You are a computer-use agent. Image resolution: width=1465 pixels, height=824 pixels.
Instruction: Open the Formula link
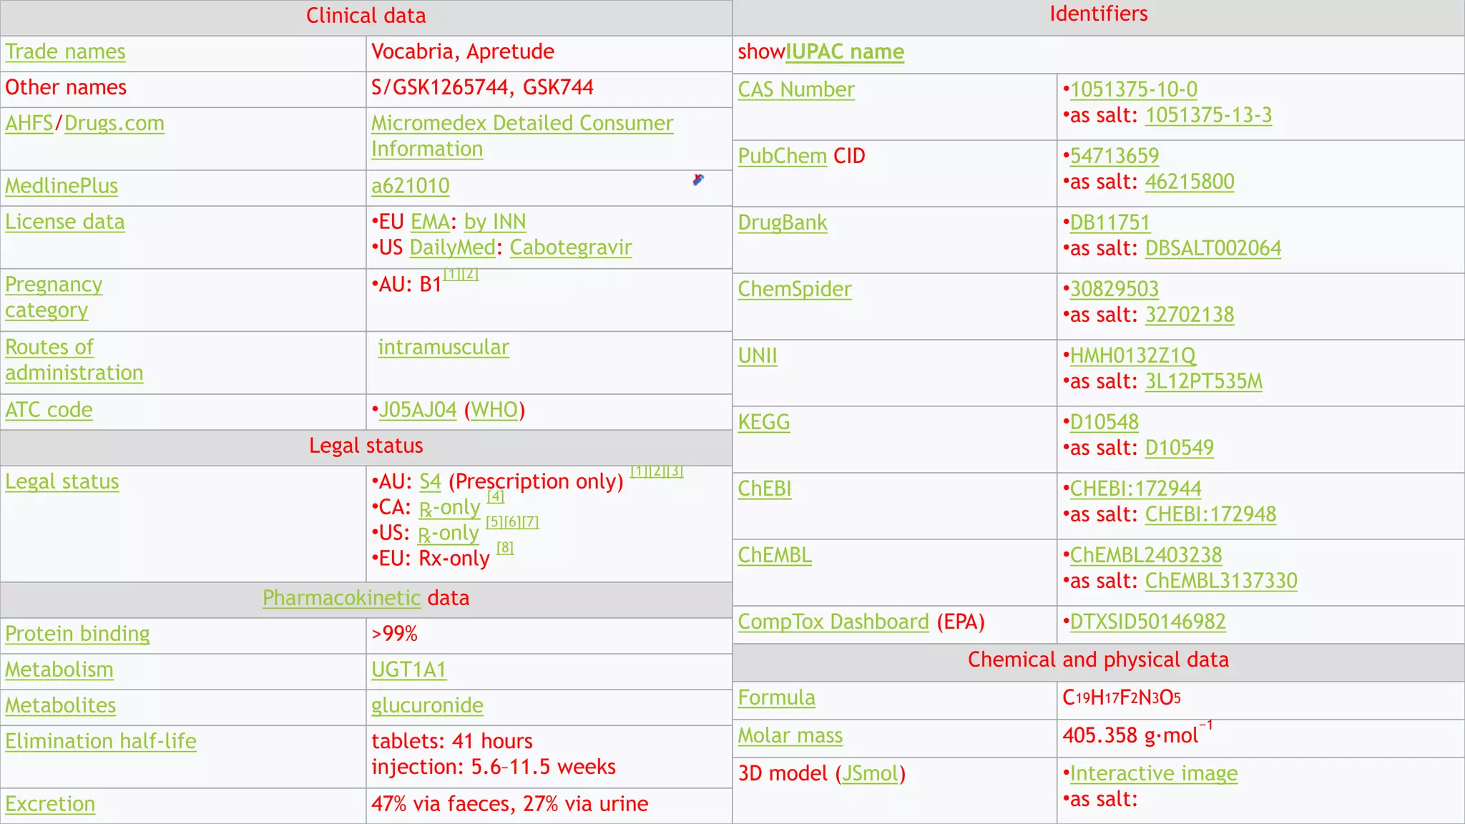(777, 697)
